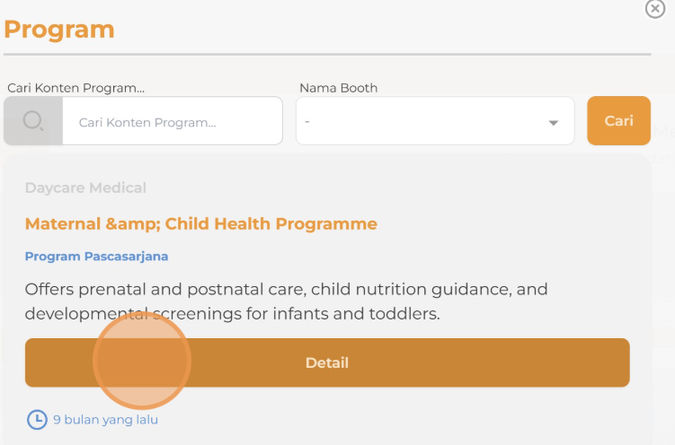Click the "9 bulan yang lalu" timestamp
Viewport: 675px width, 445px height.
tap(105, 419)
